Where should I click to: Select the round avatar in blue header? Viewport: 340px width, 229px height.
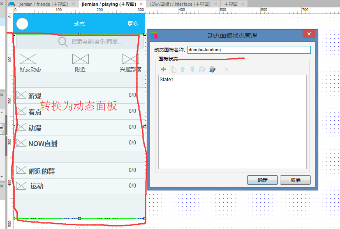click(x=22, y=24)
